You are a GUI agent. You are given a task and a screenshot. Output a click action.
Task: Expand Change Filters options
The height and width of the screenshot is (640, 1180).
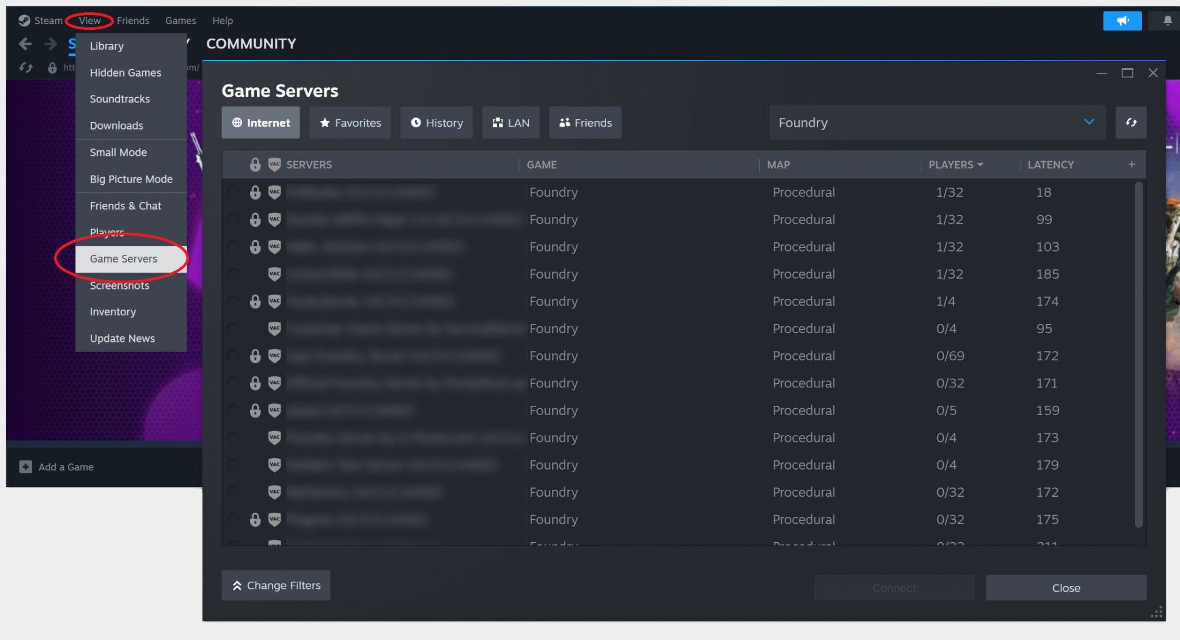click(x=275, y=585)
